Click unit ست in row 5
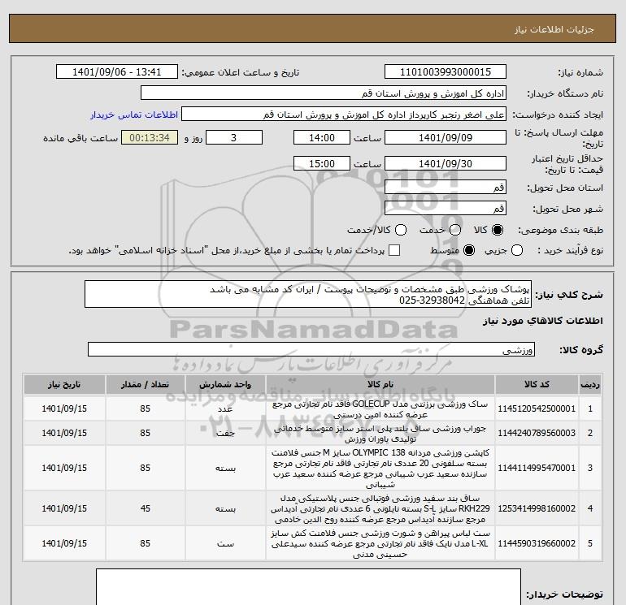The image size is (626, 605). pyautogui.click(x=225, y=544)
